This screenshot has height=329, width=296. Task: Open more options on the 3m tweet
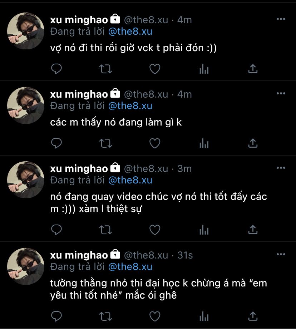point(281,168)
